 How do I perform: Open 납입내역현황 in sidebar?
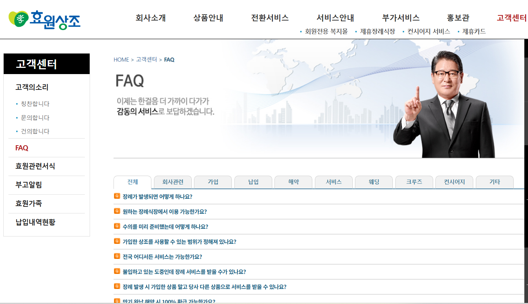click(x=35, y=222)
